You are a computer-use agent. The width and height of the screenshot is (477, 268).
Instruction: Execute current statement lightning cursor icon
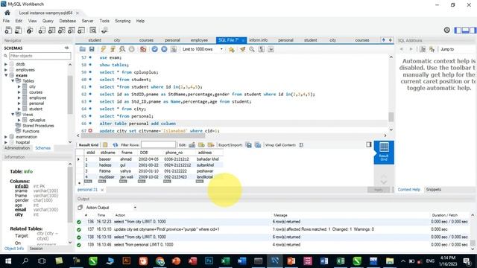point(113,49)
